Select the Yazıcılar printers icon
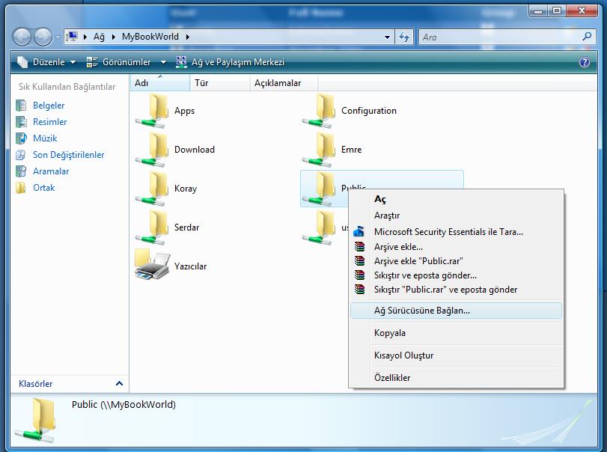The height and width of the screenshot is (452, 607). point(152,265)
